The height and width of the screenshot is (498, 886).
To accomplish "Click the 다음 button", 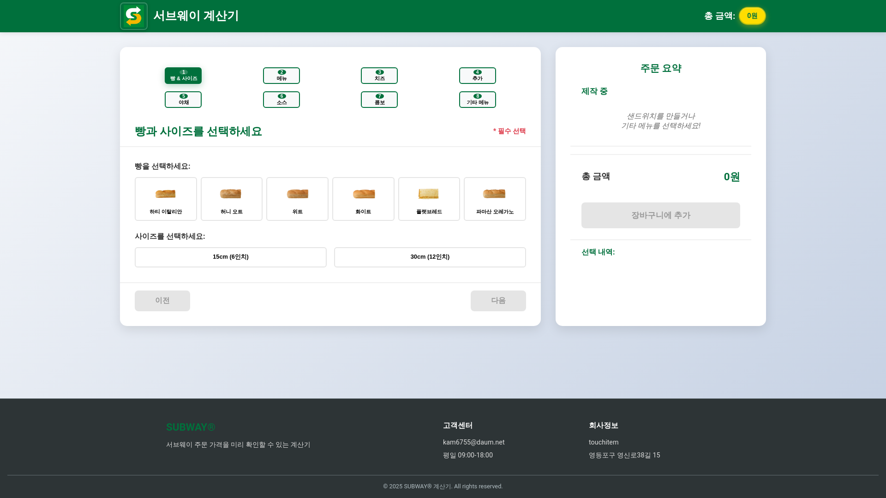I will [498, 301].
